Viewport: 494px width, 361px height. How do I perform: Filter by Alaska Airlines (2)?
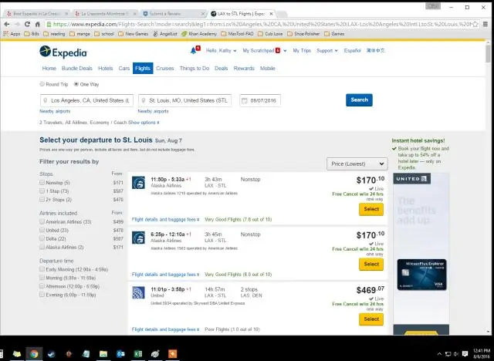click(x=42, y=247)
